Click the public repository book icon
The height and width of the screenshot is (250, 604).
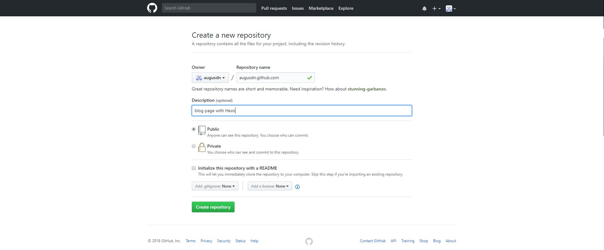pyautogui.click(x=202, y=130)
